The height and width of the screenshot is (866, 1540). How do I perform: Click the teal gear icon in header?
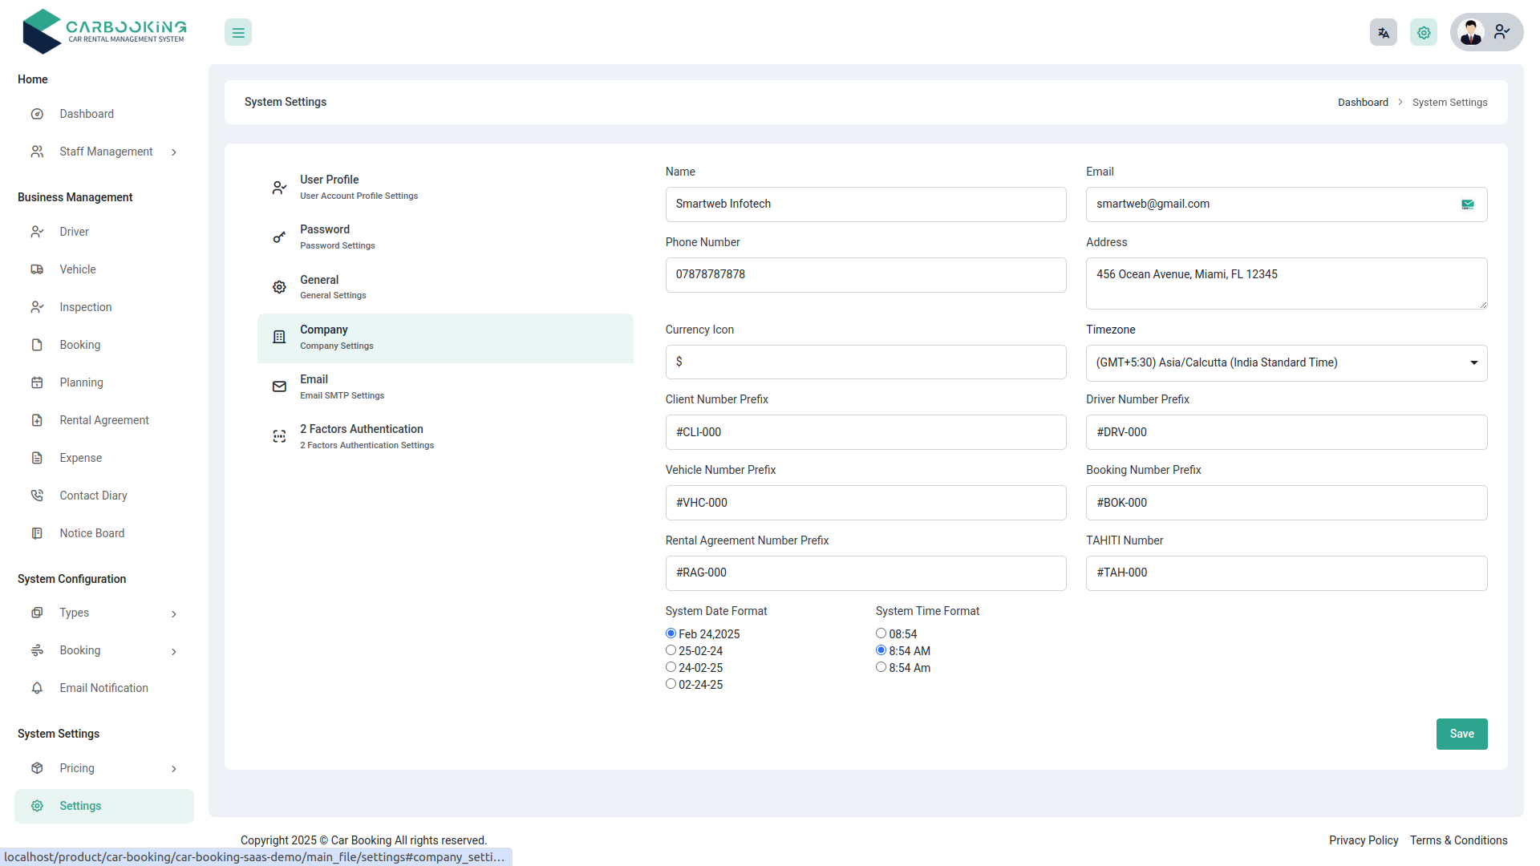1423,33
